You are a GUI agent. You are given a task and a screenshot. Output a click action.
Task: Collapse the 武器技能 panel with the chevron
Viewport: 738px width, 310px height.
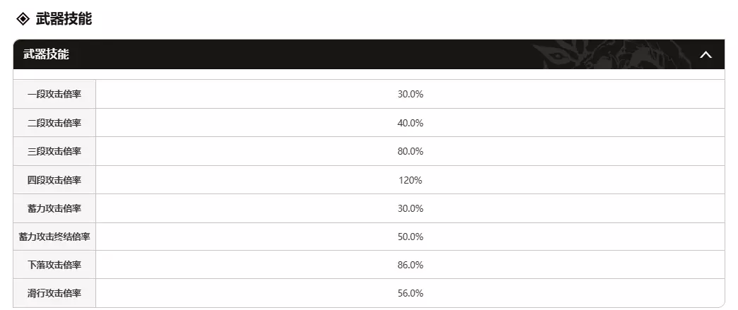[x=705, y=54]
